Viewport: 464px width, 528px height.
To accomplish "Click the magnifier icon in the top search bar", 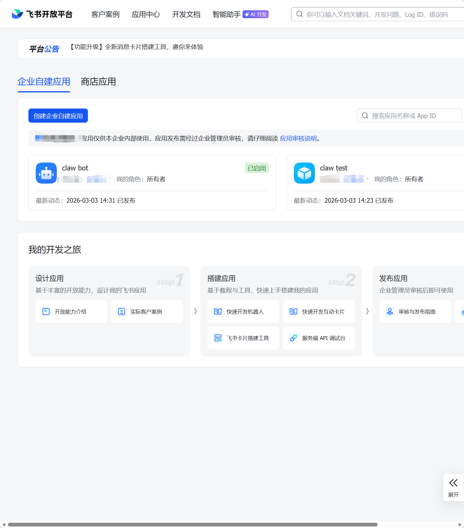I will [x=299, y=14].
